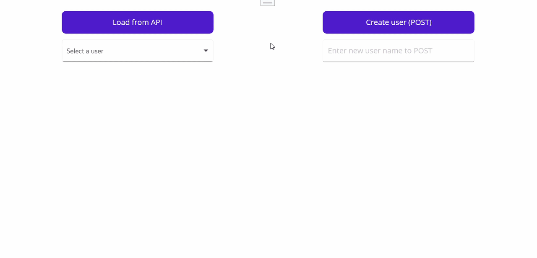Open the Select a user dropdown
The image size is (537, 258).
click(138, 51)
